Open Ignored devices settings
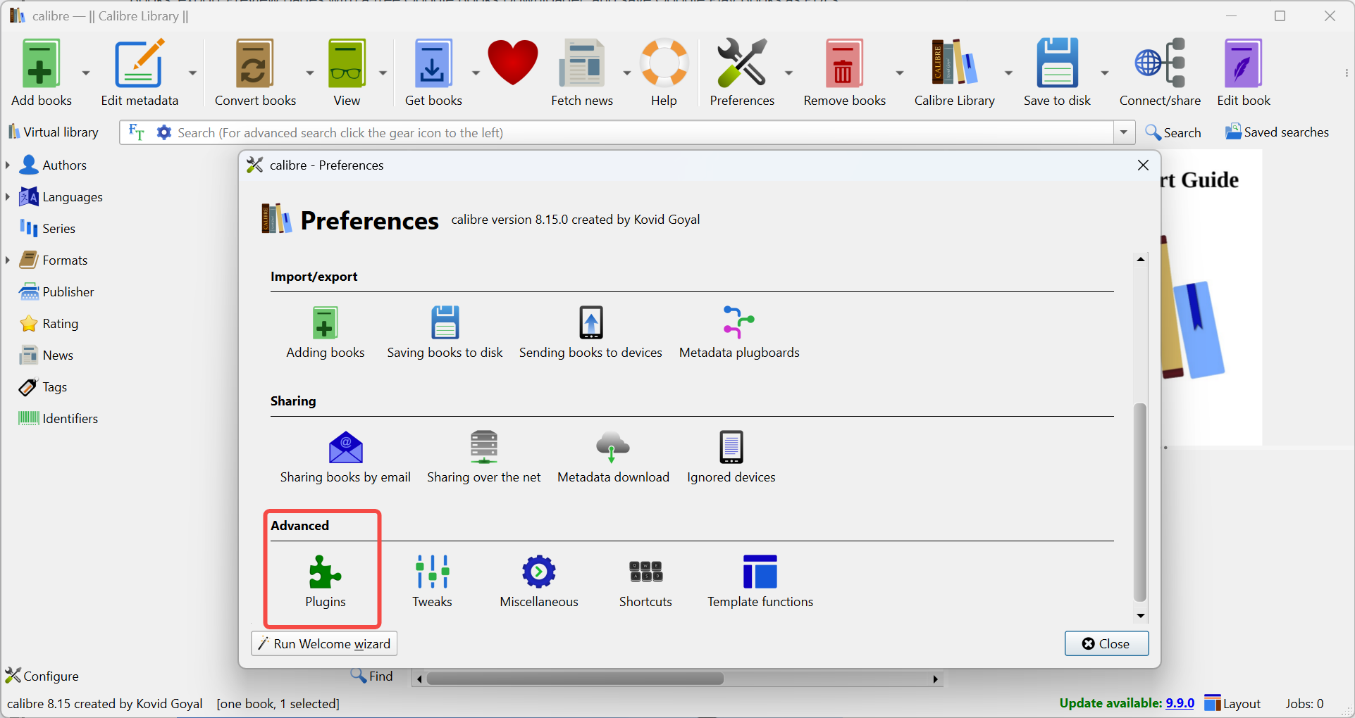The width and height of the screenshot is (1355, 718). pyautogui.click(x=731, y=457)
